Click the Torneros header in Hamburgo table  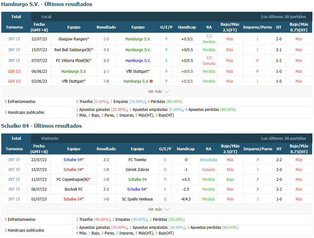(x=14, y=27)
